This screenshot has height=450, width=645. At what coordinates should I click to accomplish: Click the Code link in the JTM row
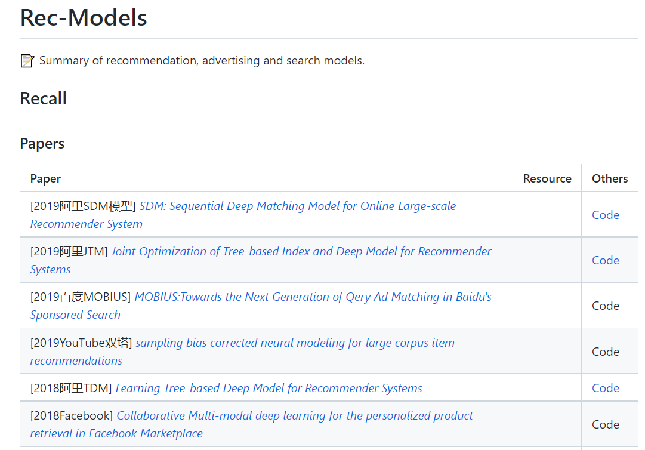(606, 260)
